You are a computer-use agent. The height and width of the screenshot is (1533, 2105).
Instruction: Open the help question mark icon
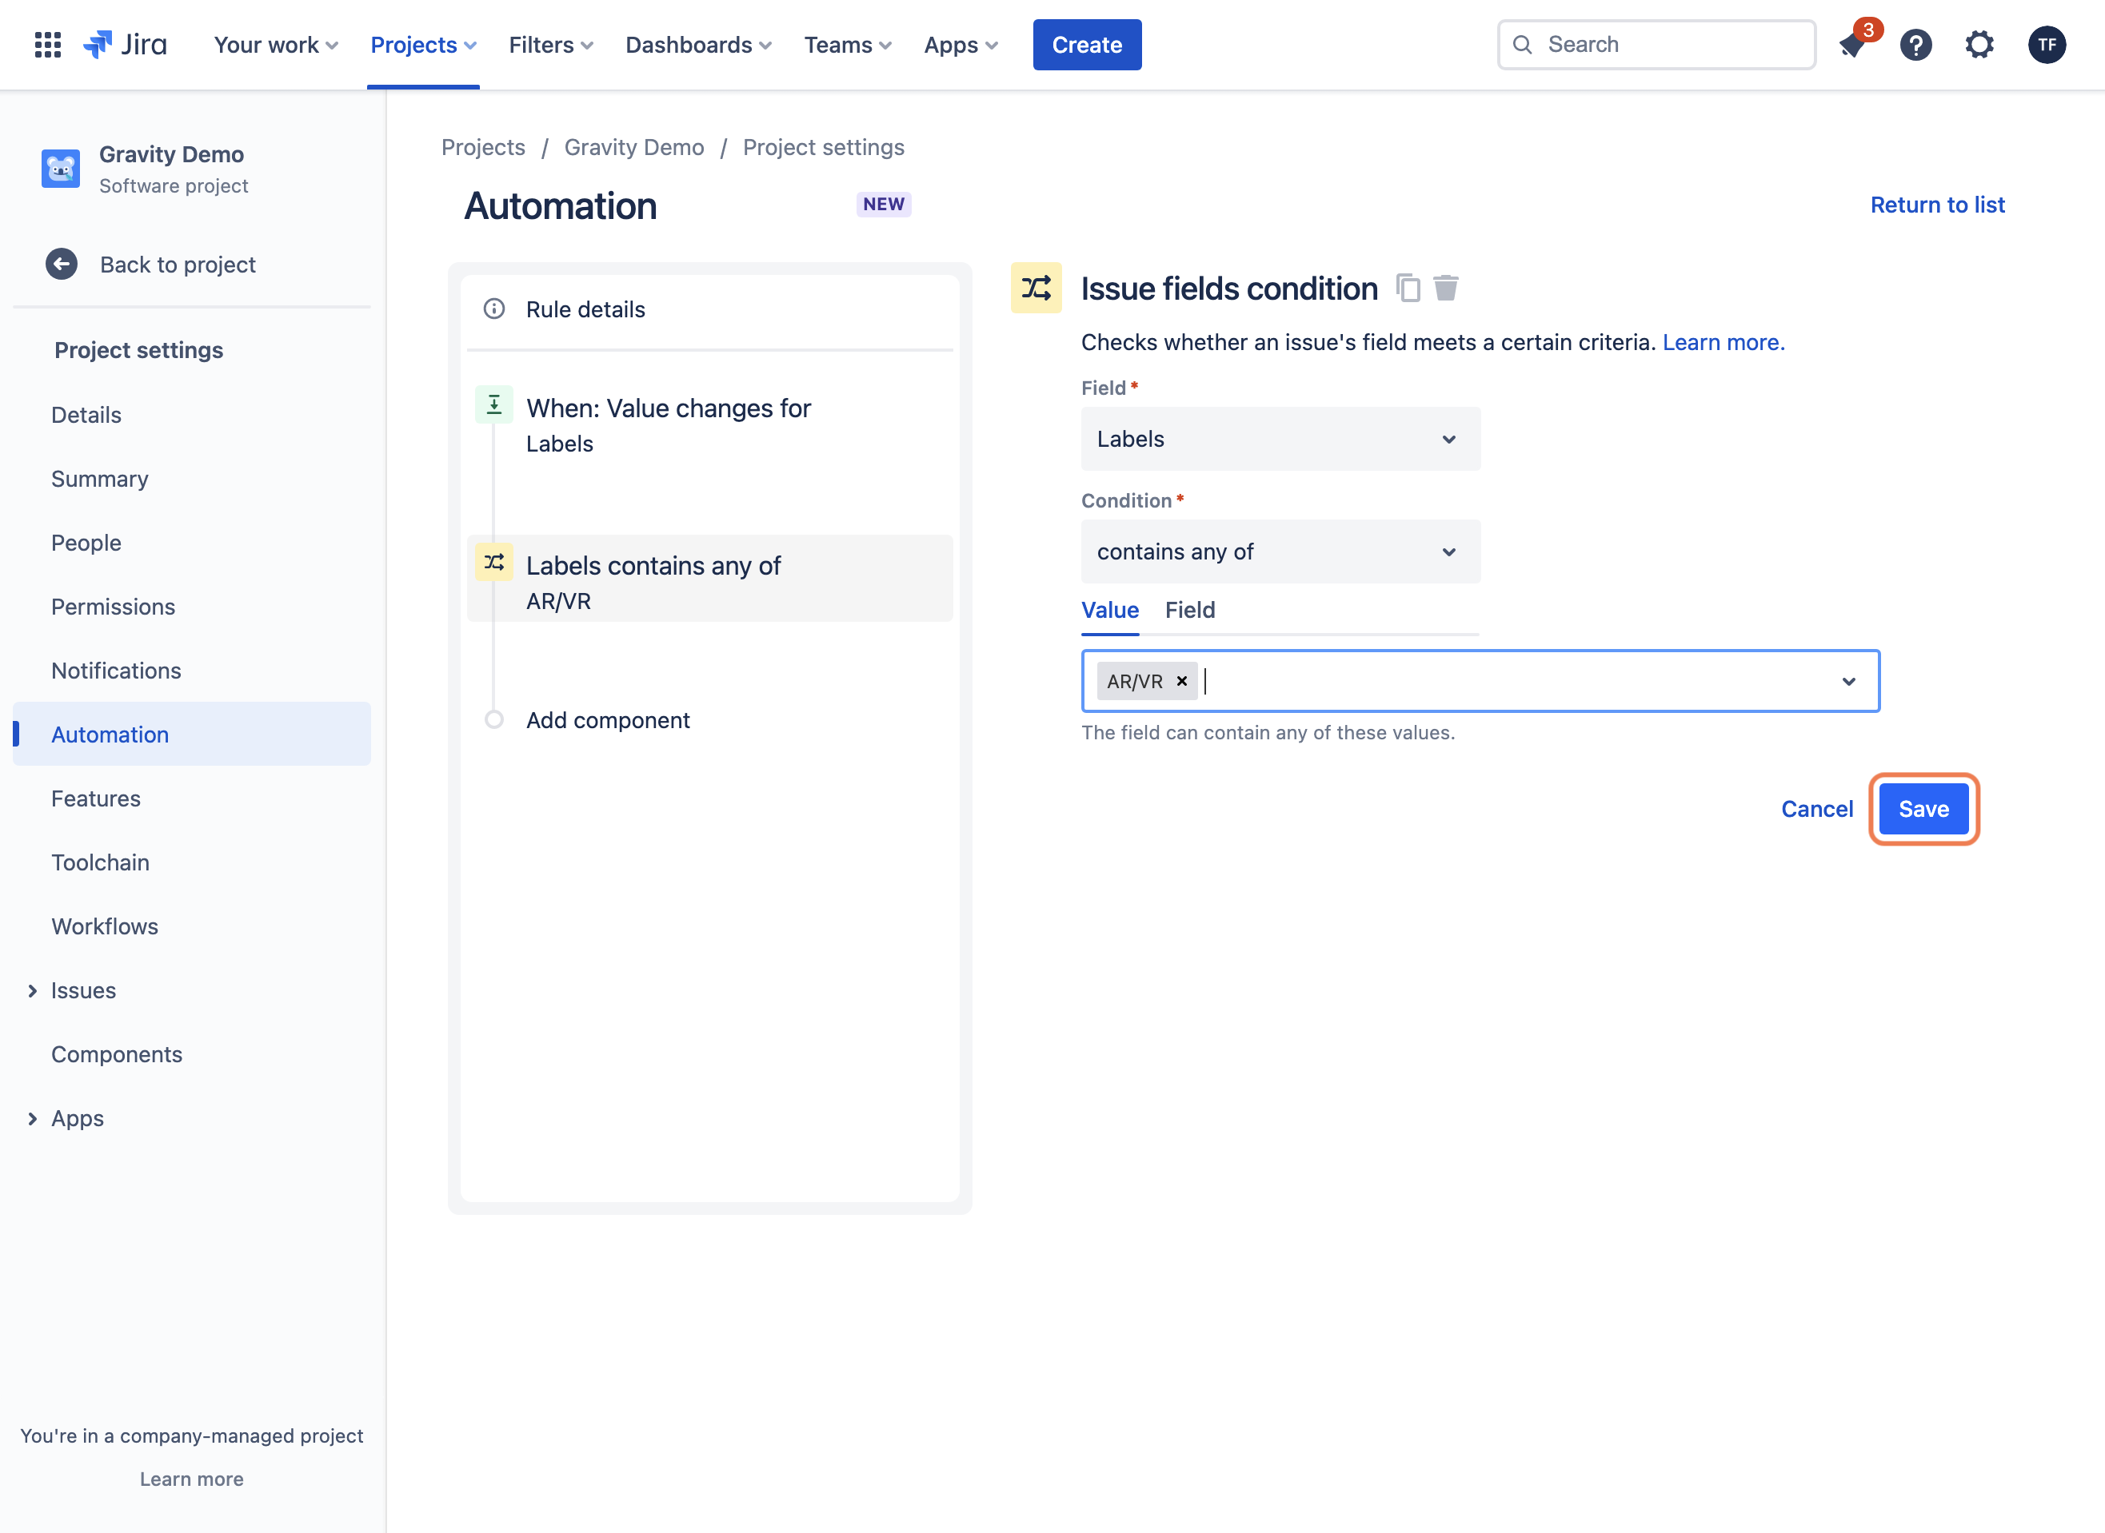click(1915, 45)
